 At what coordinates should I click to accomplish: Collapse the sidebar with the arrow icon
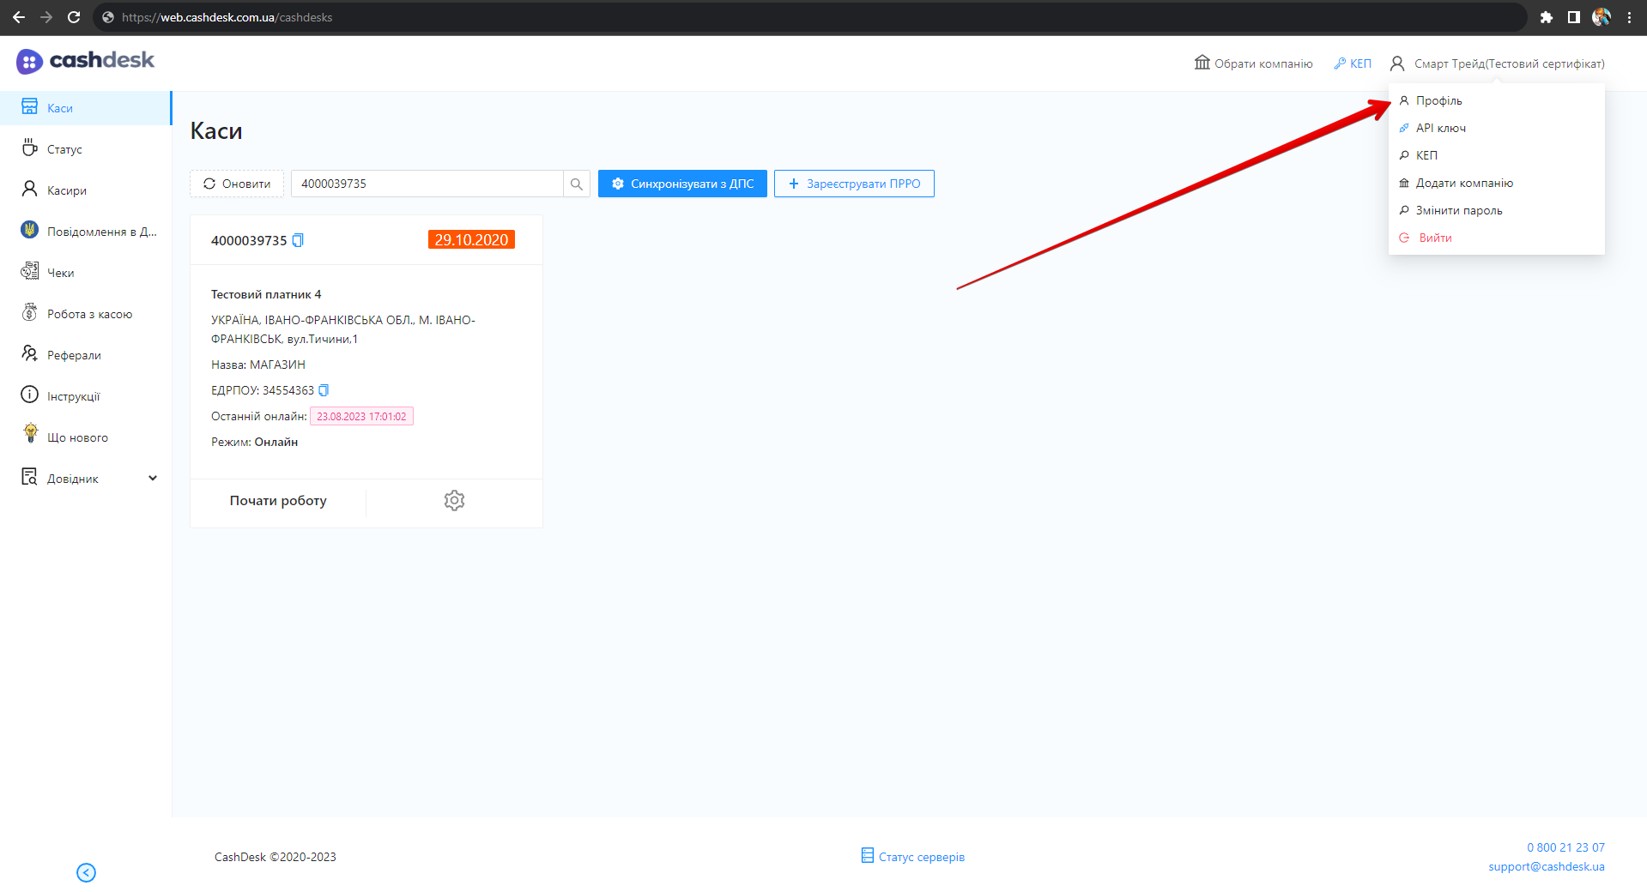[x=86, y=872]
